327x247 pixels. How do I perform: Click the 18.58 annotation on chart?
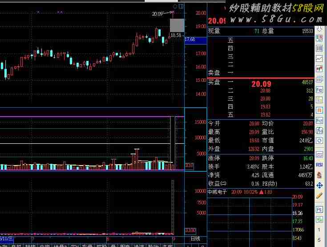176,35
